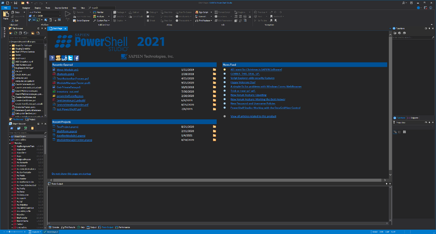
Task: Switch to the Console tab at bottom
Action: (x=54, y=227)
